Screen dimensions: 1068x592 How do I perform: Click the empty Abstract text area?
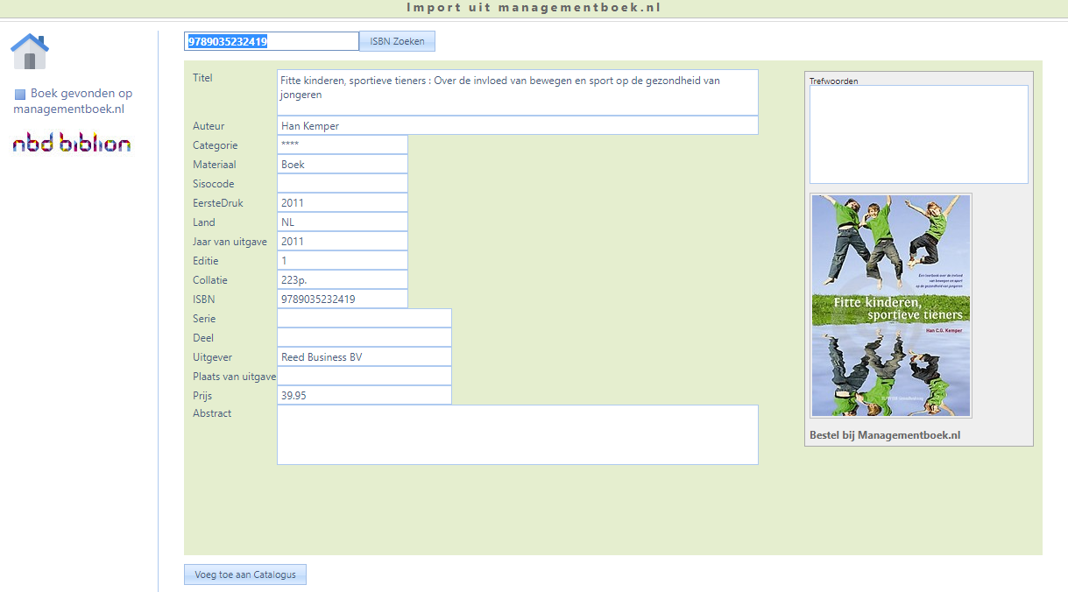tap(517, 434)
